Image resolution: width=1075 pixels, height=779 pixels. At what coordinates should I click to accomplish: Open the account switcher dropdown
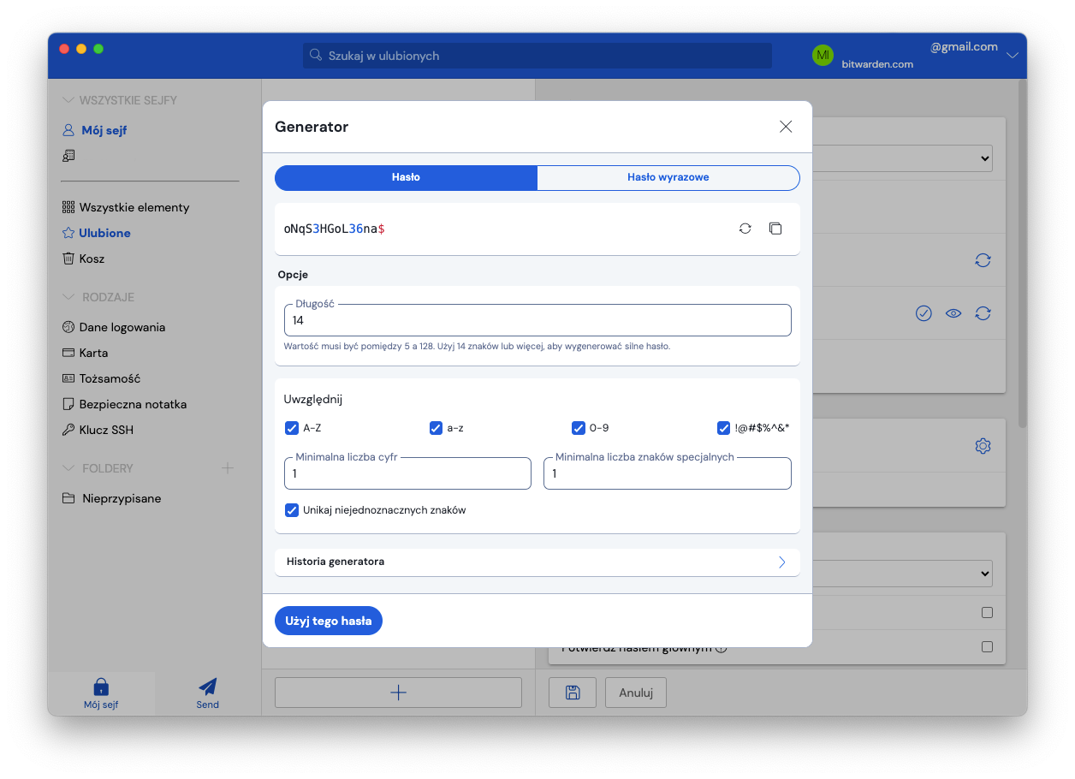(1013, 56)
